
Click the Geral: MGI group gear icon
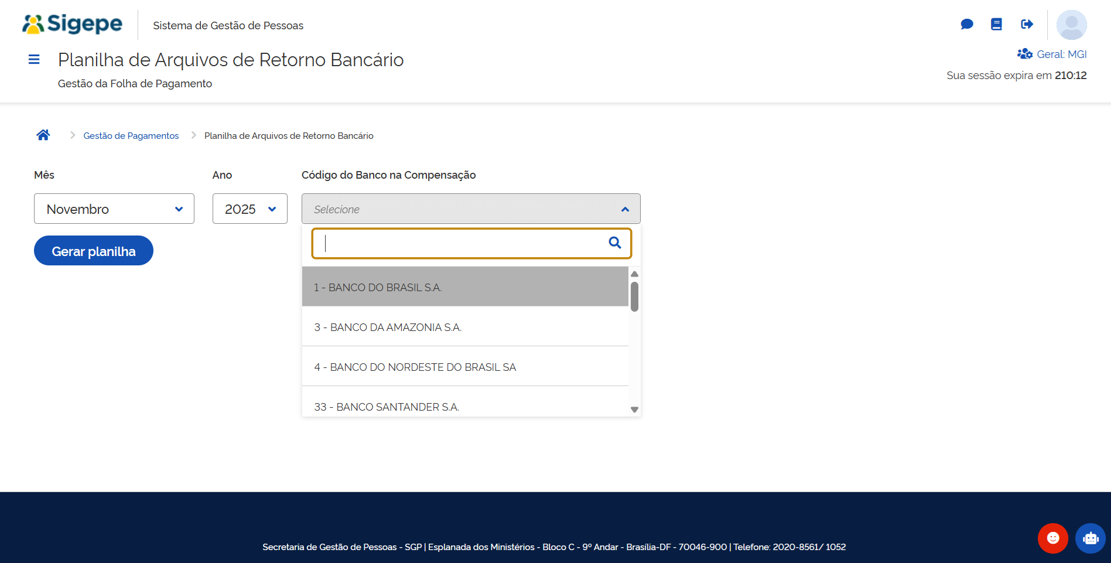click(1024, 53)
